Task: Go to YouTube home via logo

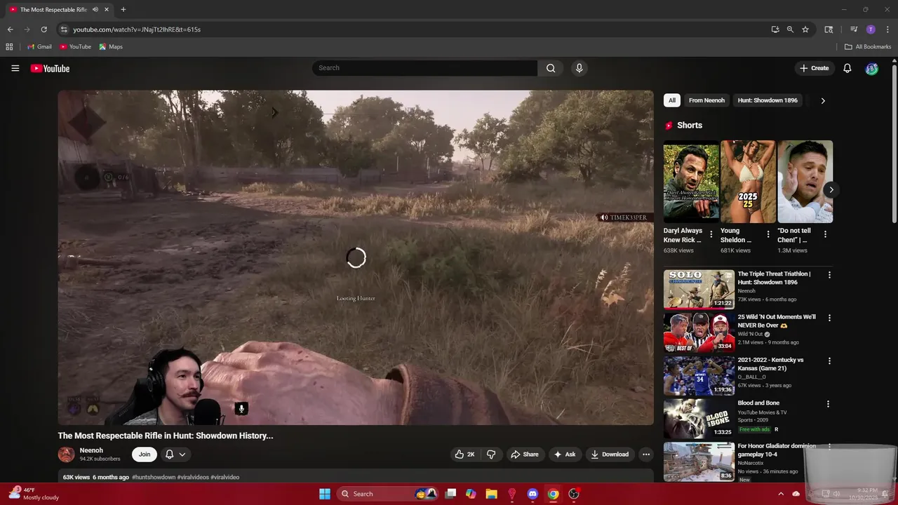Action: click(x=50, y=68)
